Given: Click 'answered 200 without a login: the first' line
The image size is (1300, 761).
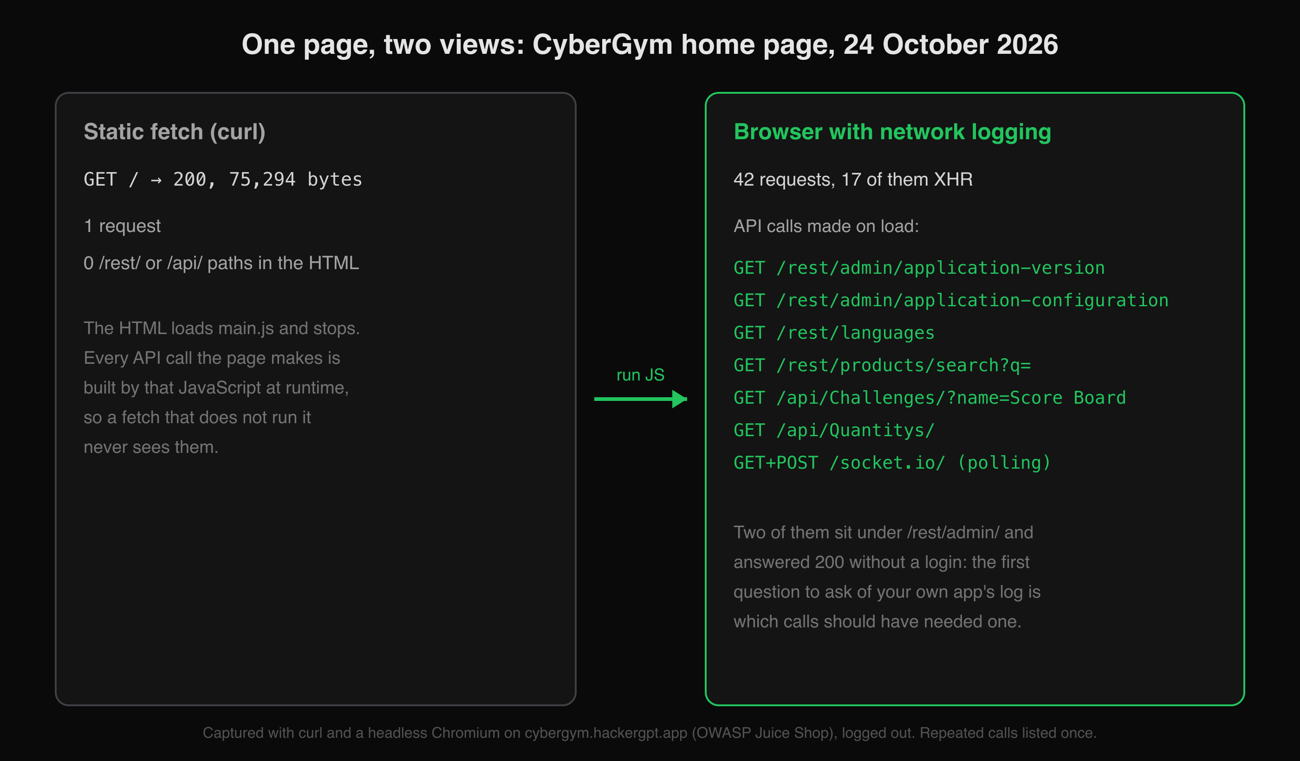Looking at the screenshot, I should (x=881, y=562).
